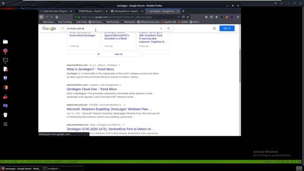
Task: Open Kali Forums bookmark
Action: [x=111, y=22]
